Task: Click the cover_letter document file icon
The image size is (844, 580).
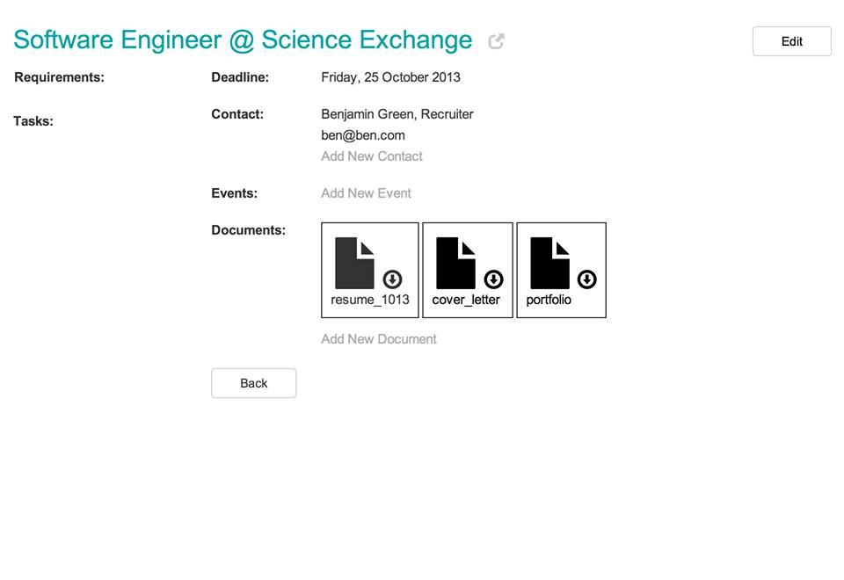Action: pyautogui.click(x=455, y=263)
